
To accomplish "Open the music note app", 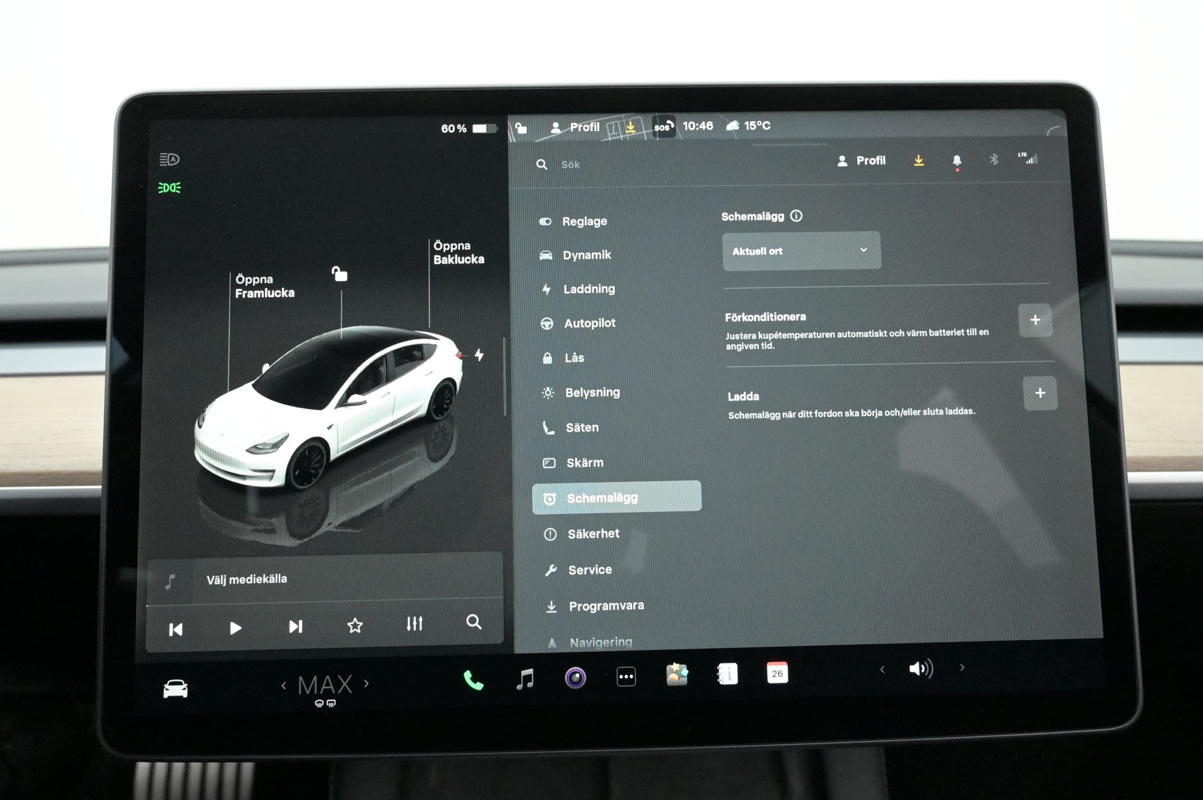I will point(525,679).
